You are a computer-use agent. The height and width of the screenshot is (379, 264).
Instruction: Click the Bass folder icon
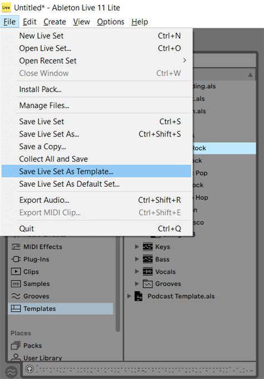click(148, 259)
